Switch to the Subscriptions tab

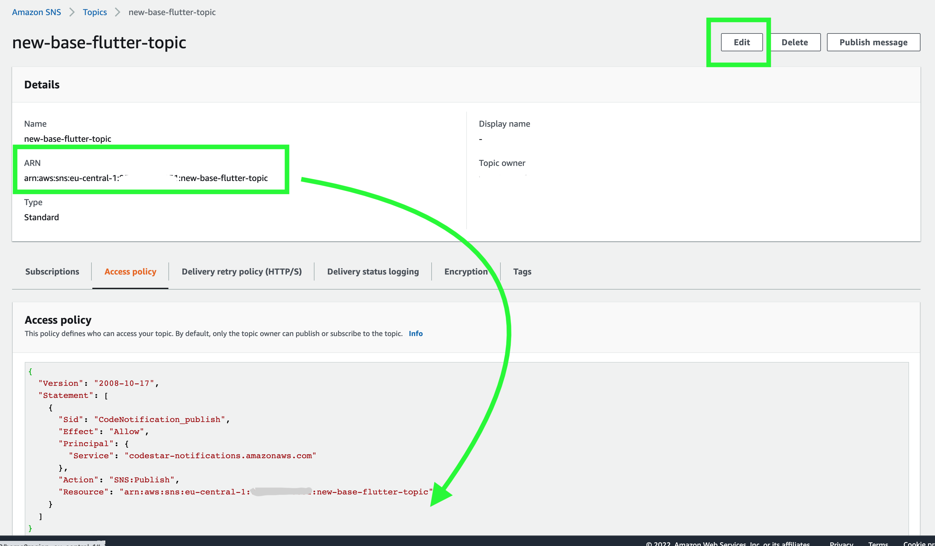click(x=52, y=271)
